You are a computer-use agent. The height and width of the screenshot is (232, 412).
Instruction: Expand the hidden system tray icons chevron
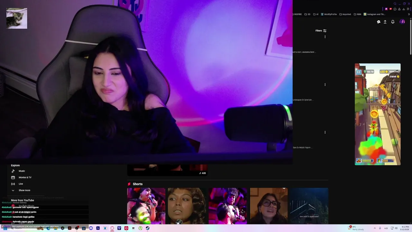pyautogui.click(x=375, y=228)
